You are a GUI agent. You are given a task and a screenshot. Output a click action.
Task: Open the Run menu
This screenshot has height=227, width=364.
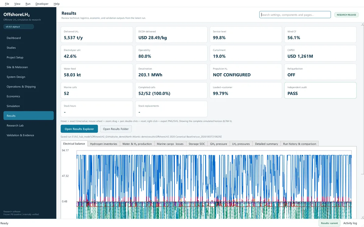point(28,4)
